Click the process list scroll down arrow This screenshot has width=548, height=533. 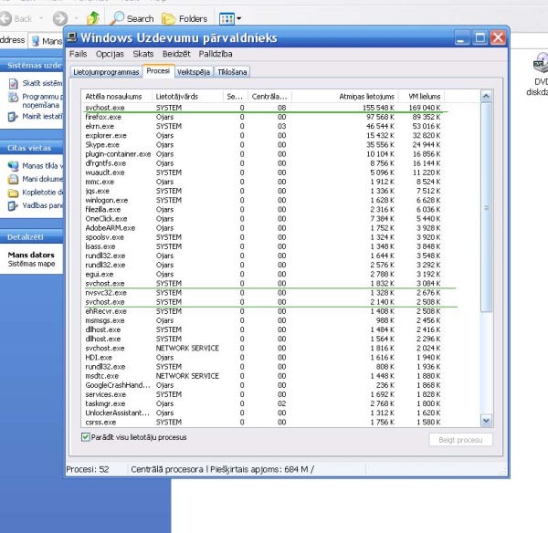(486, 421)
